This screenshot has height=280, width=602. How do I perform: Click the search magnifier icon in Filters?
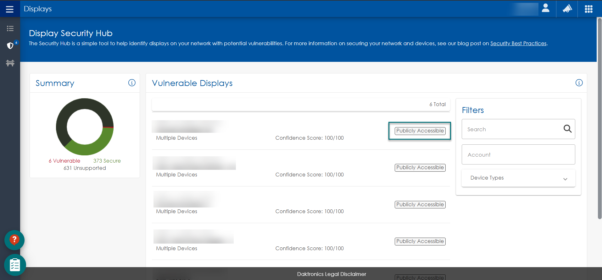click(567, 129)
